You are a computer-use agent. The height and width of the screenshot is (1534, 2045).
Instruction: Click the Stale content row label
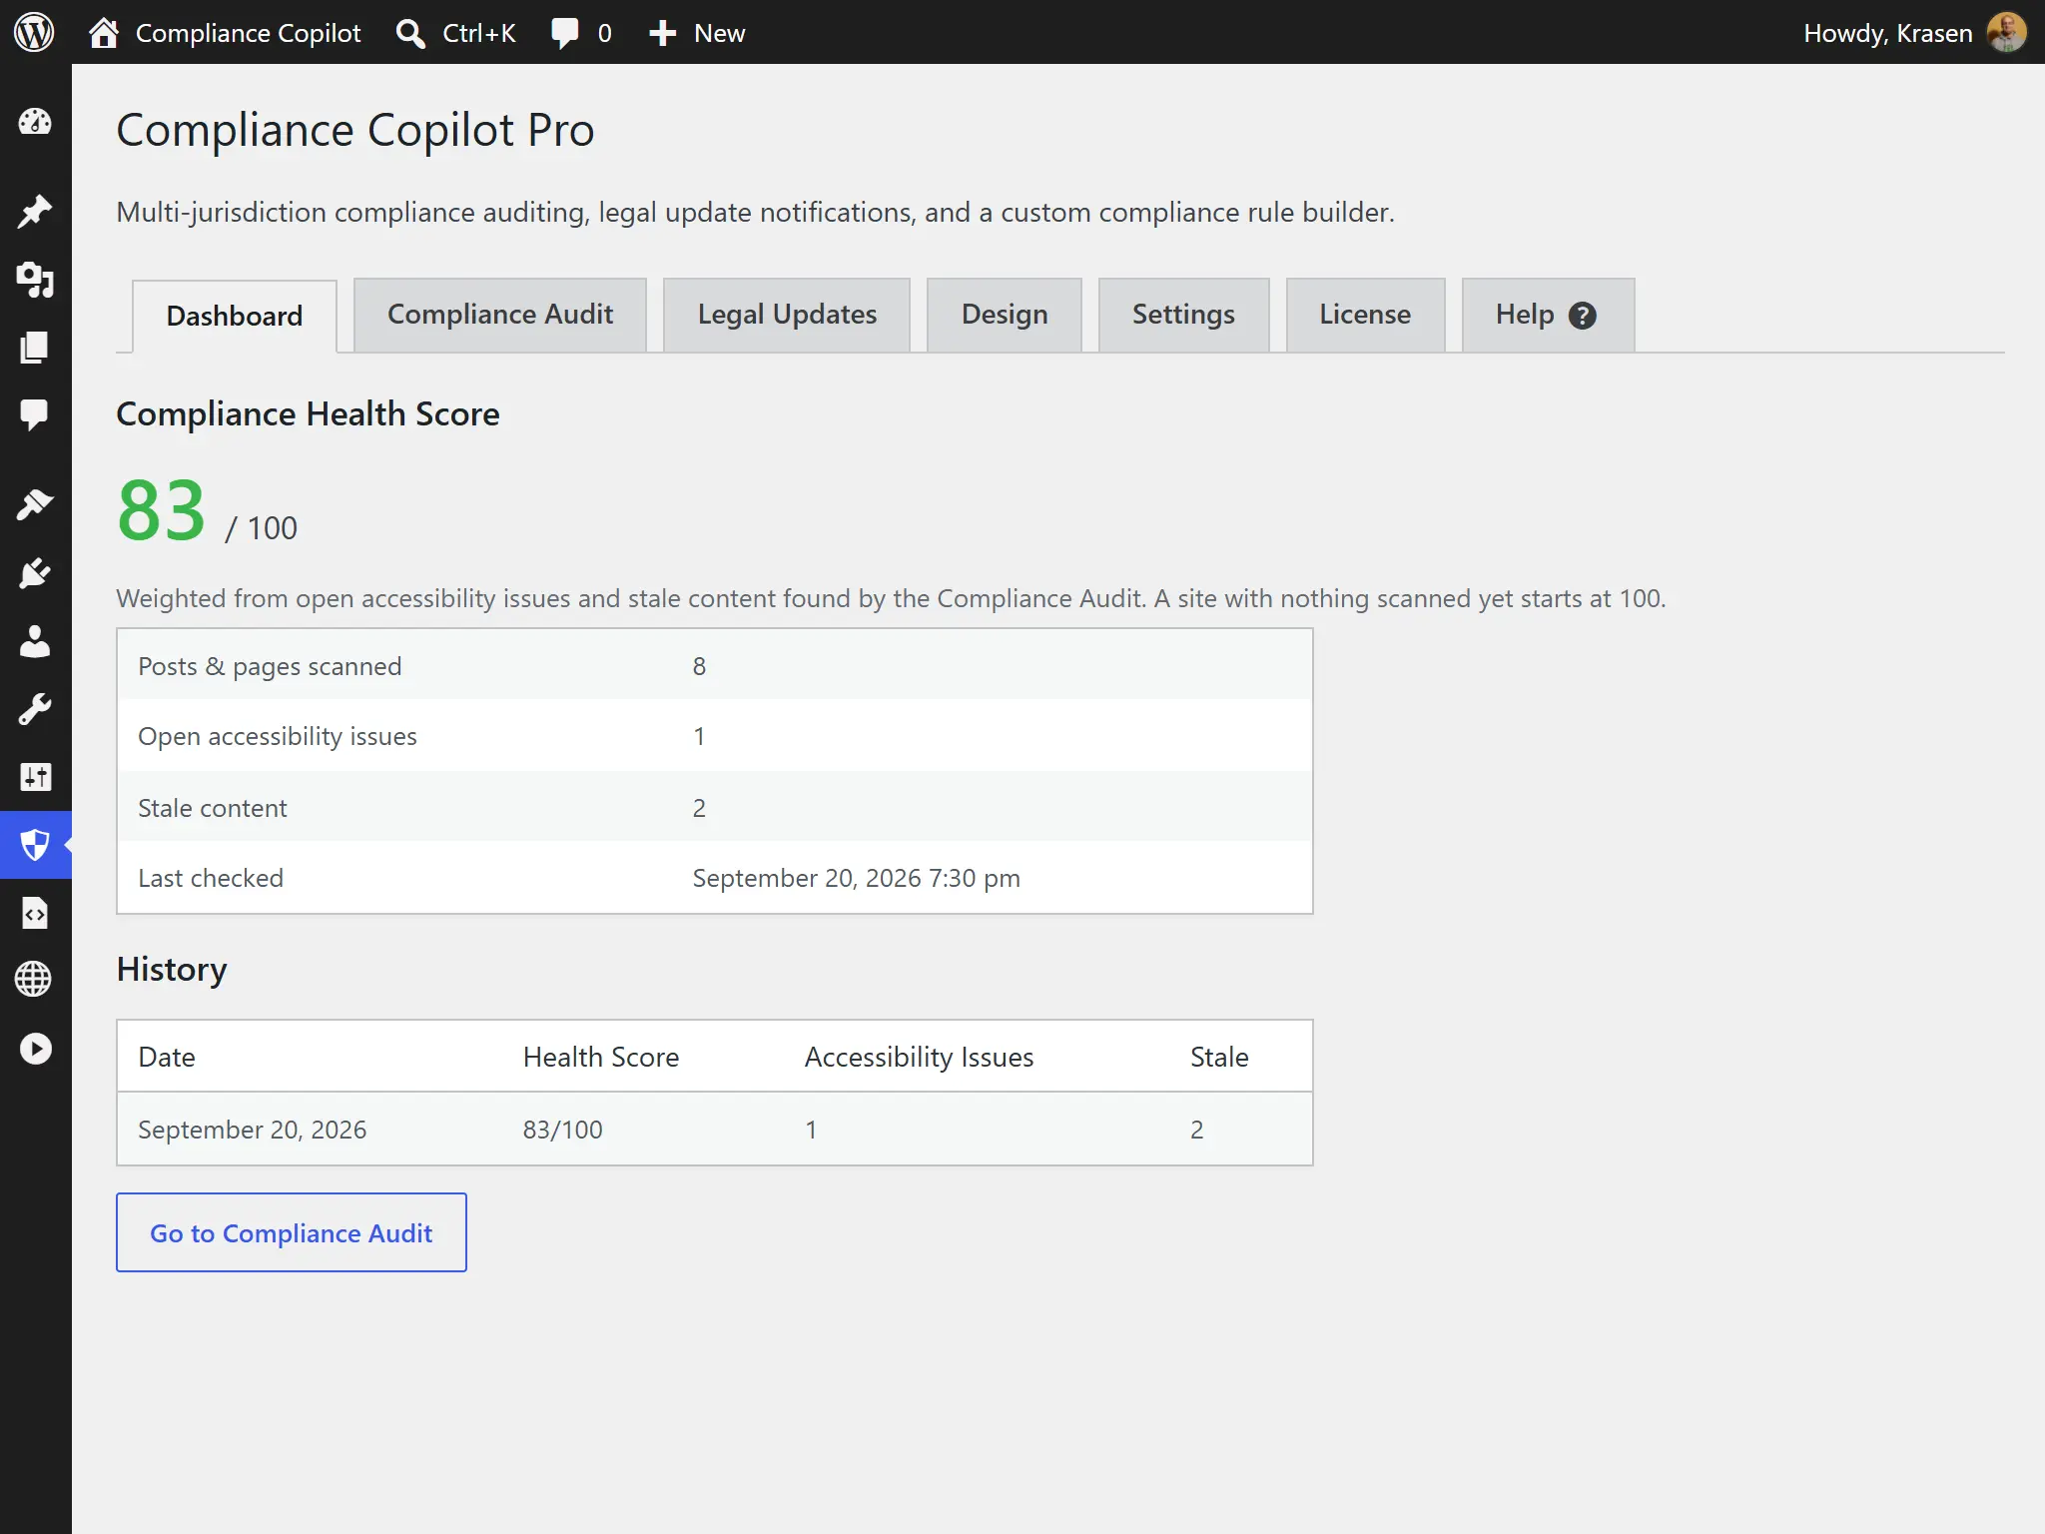tap(213, 808)
